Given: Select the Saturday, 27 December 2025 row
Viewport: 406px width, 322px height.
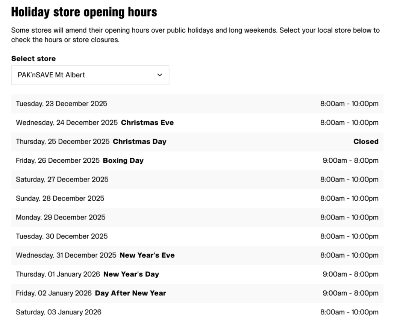Looking at the screenshot, I should click(62, 180).
